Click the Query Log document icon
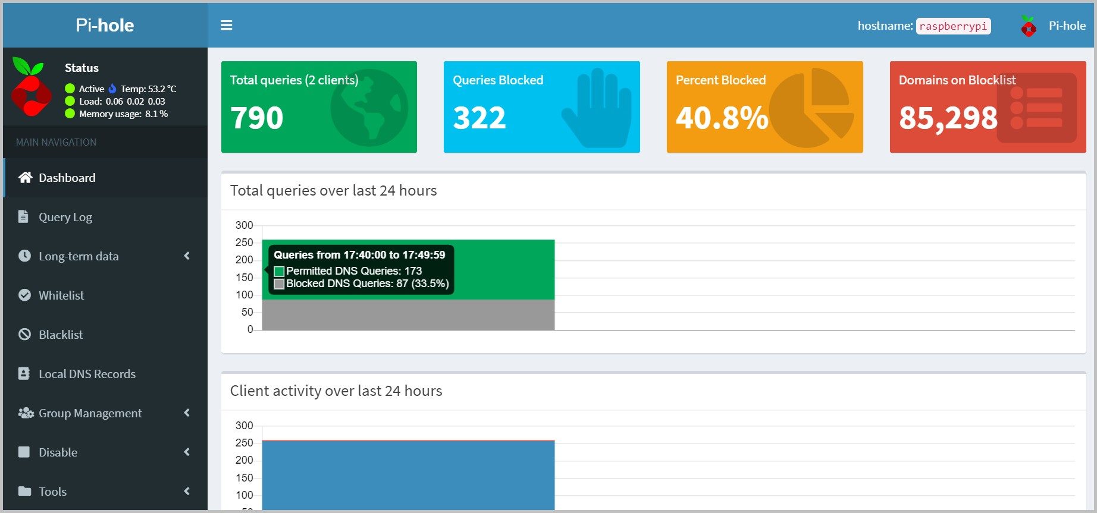This screenshot has height=513, width=1097. tap(23, 216)
